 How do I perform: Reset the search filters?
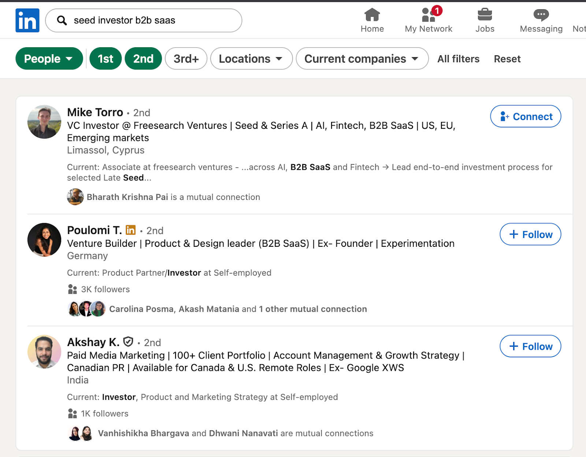coord(507,59)
